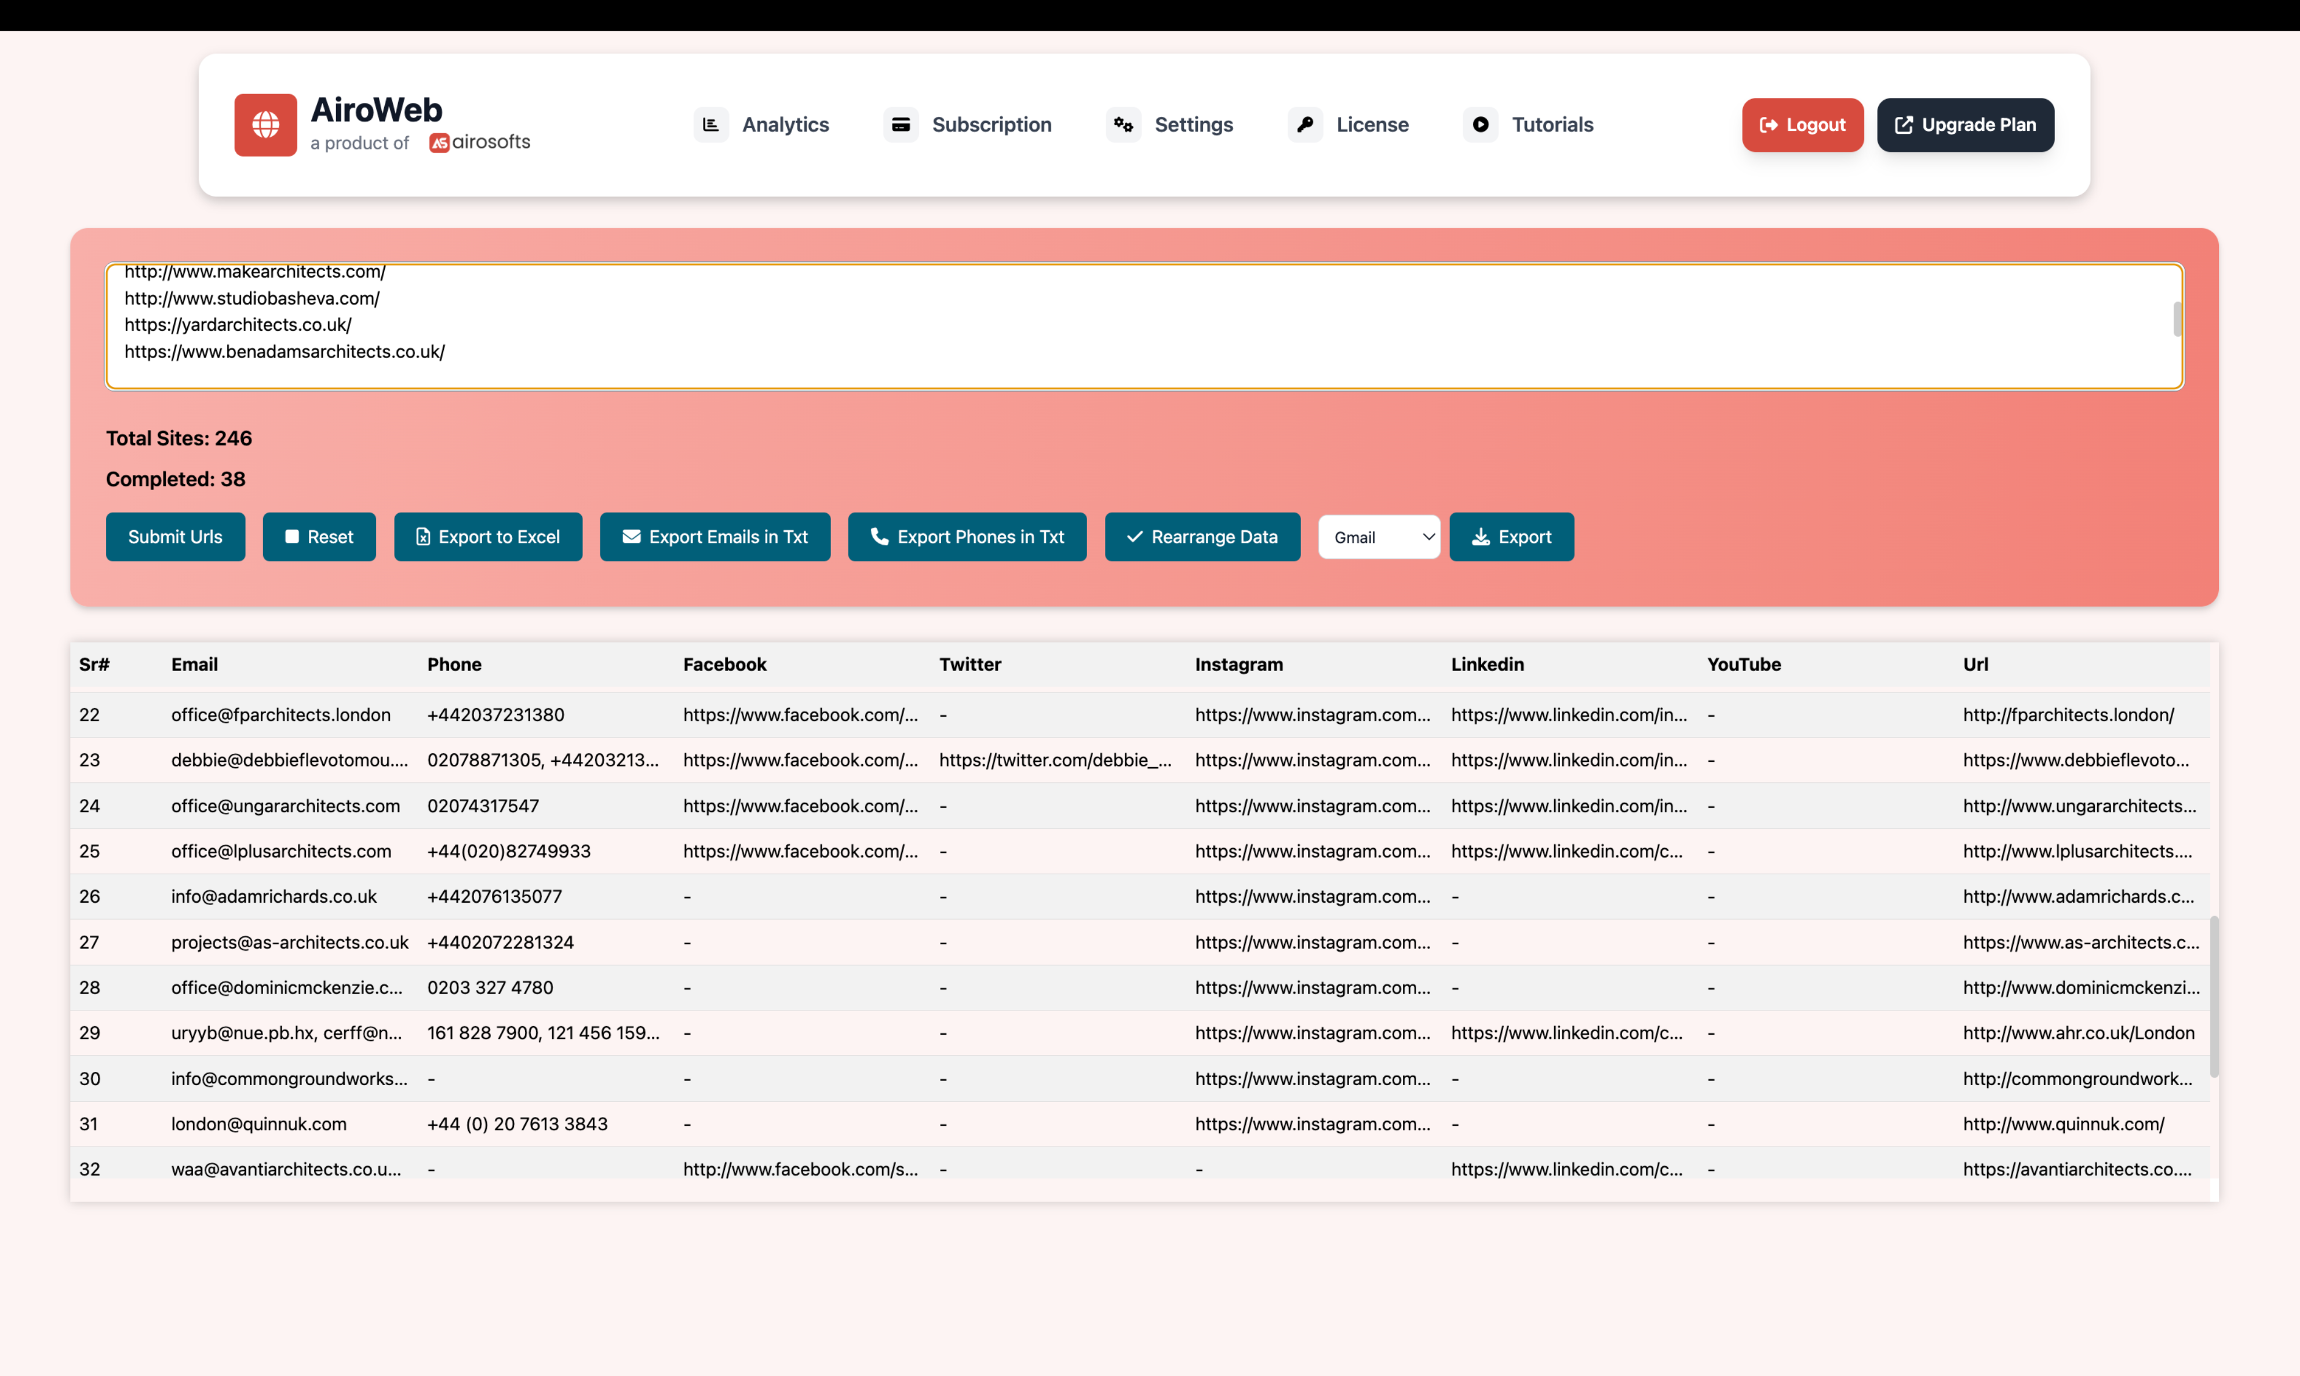Viewport: 2300px width, 1376px height.
Task: Click email office@ungararchitects.com
Action: tap(286, 806)
